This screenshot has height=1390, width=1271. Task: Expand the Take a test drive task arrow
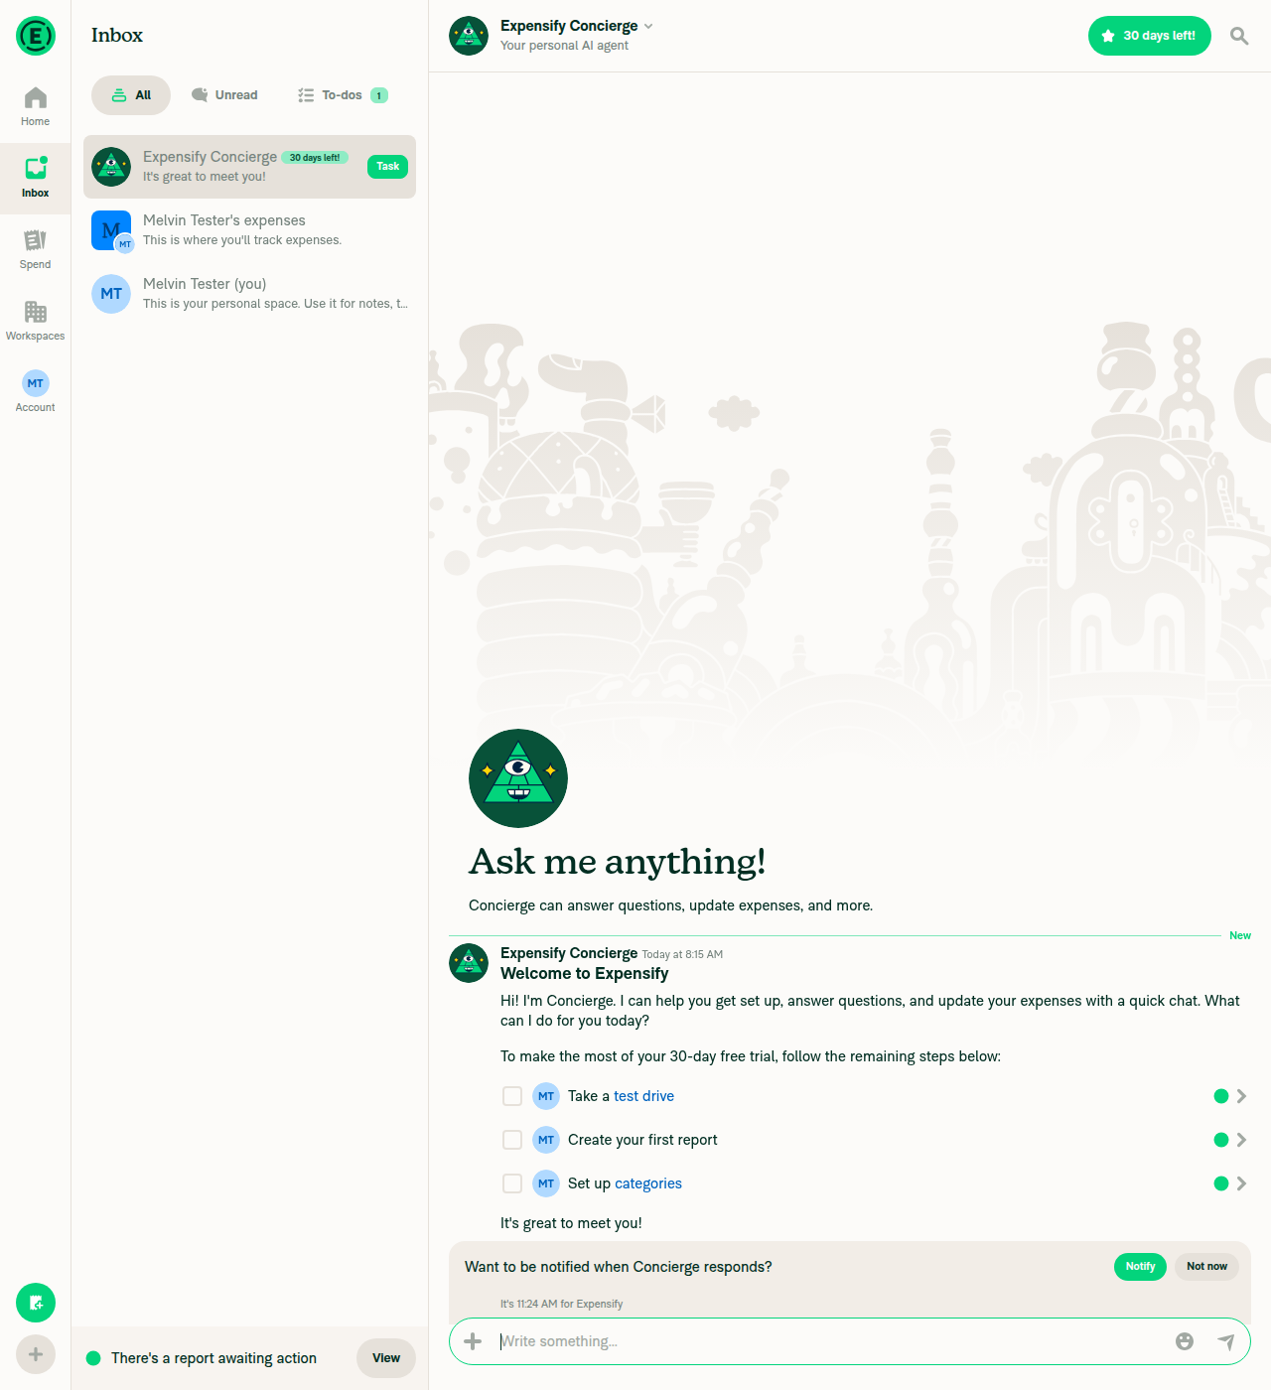pyautogui.click(x=1241, y=1096)
